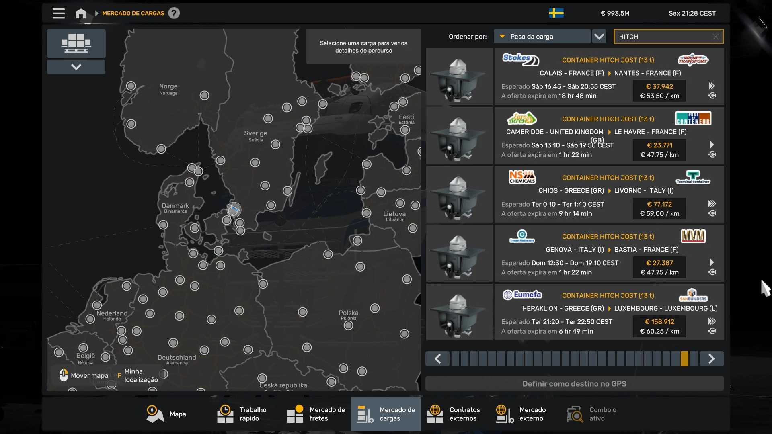Select the highlighted yellow page marker
This screenshot has height=434, width=772.
point(684,359)
